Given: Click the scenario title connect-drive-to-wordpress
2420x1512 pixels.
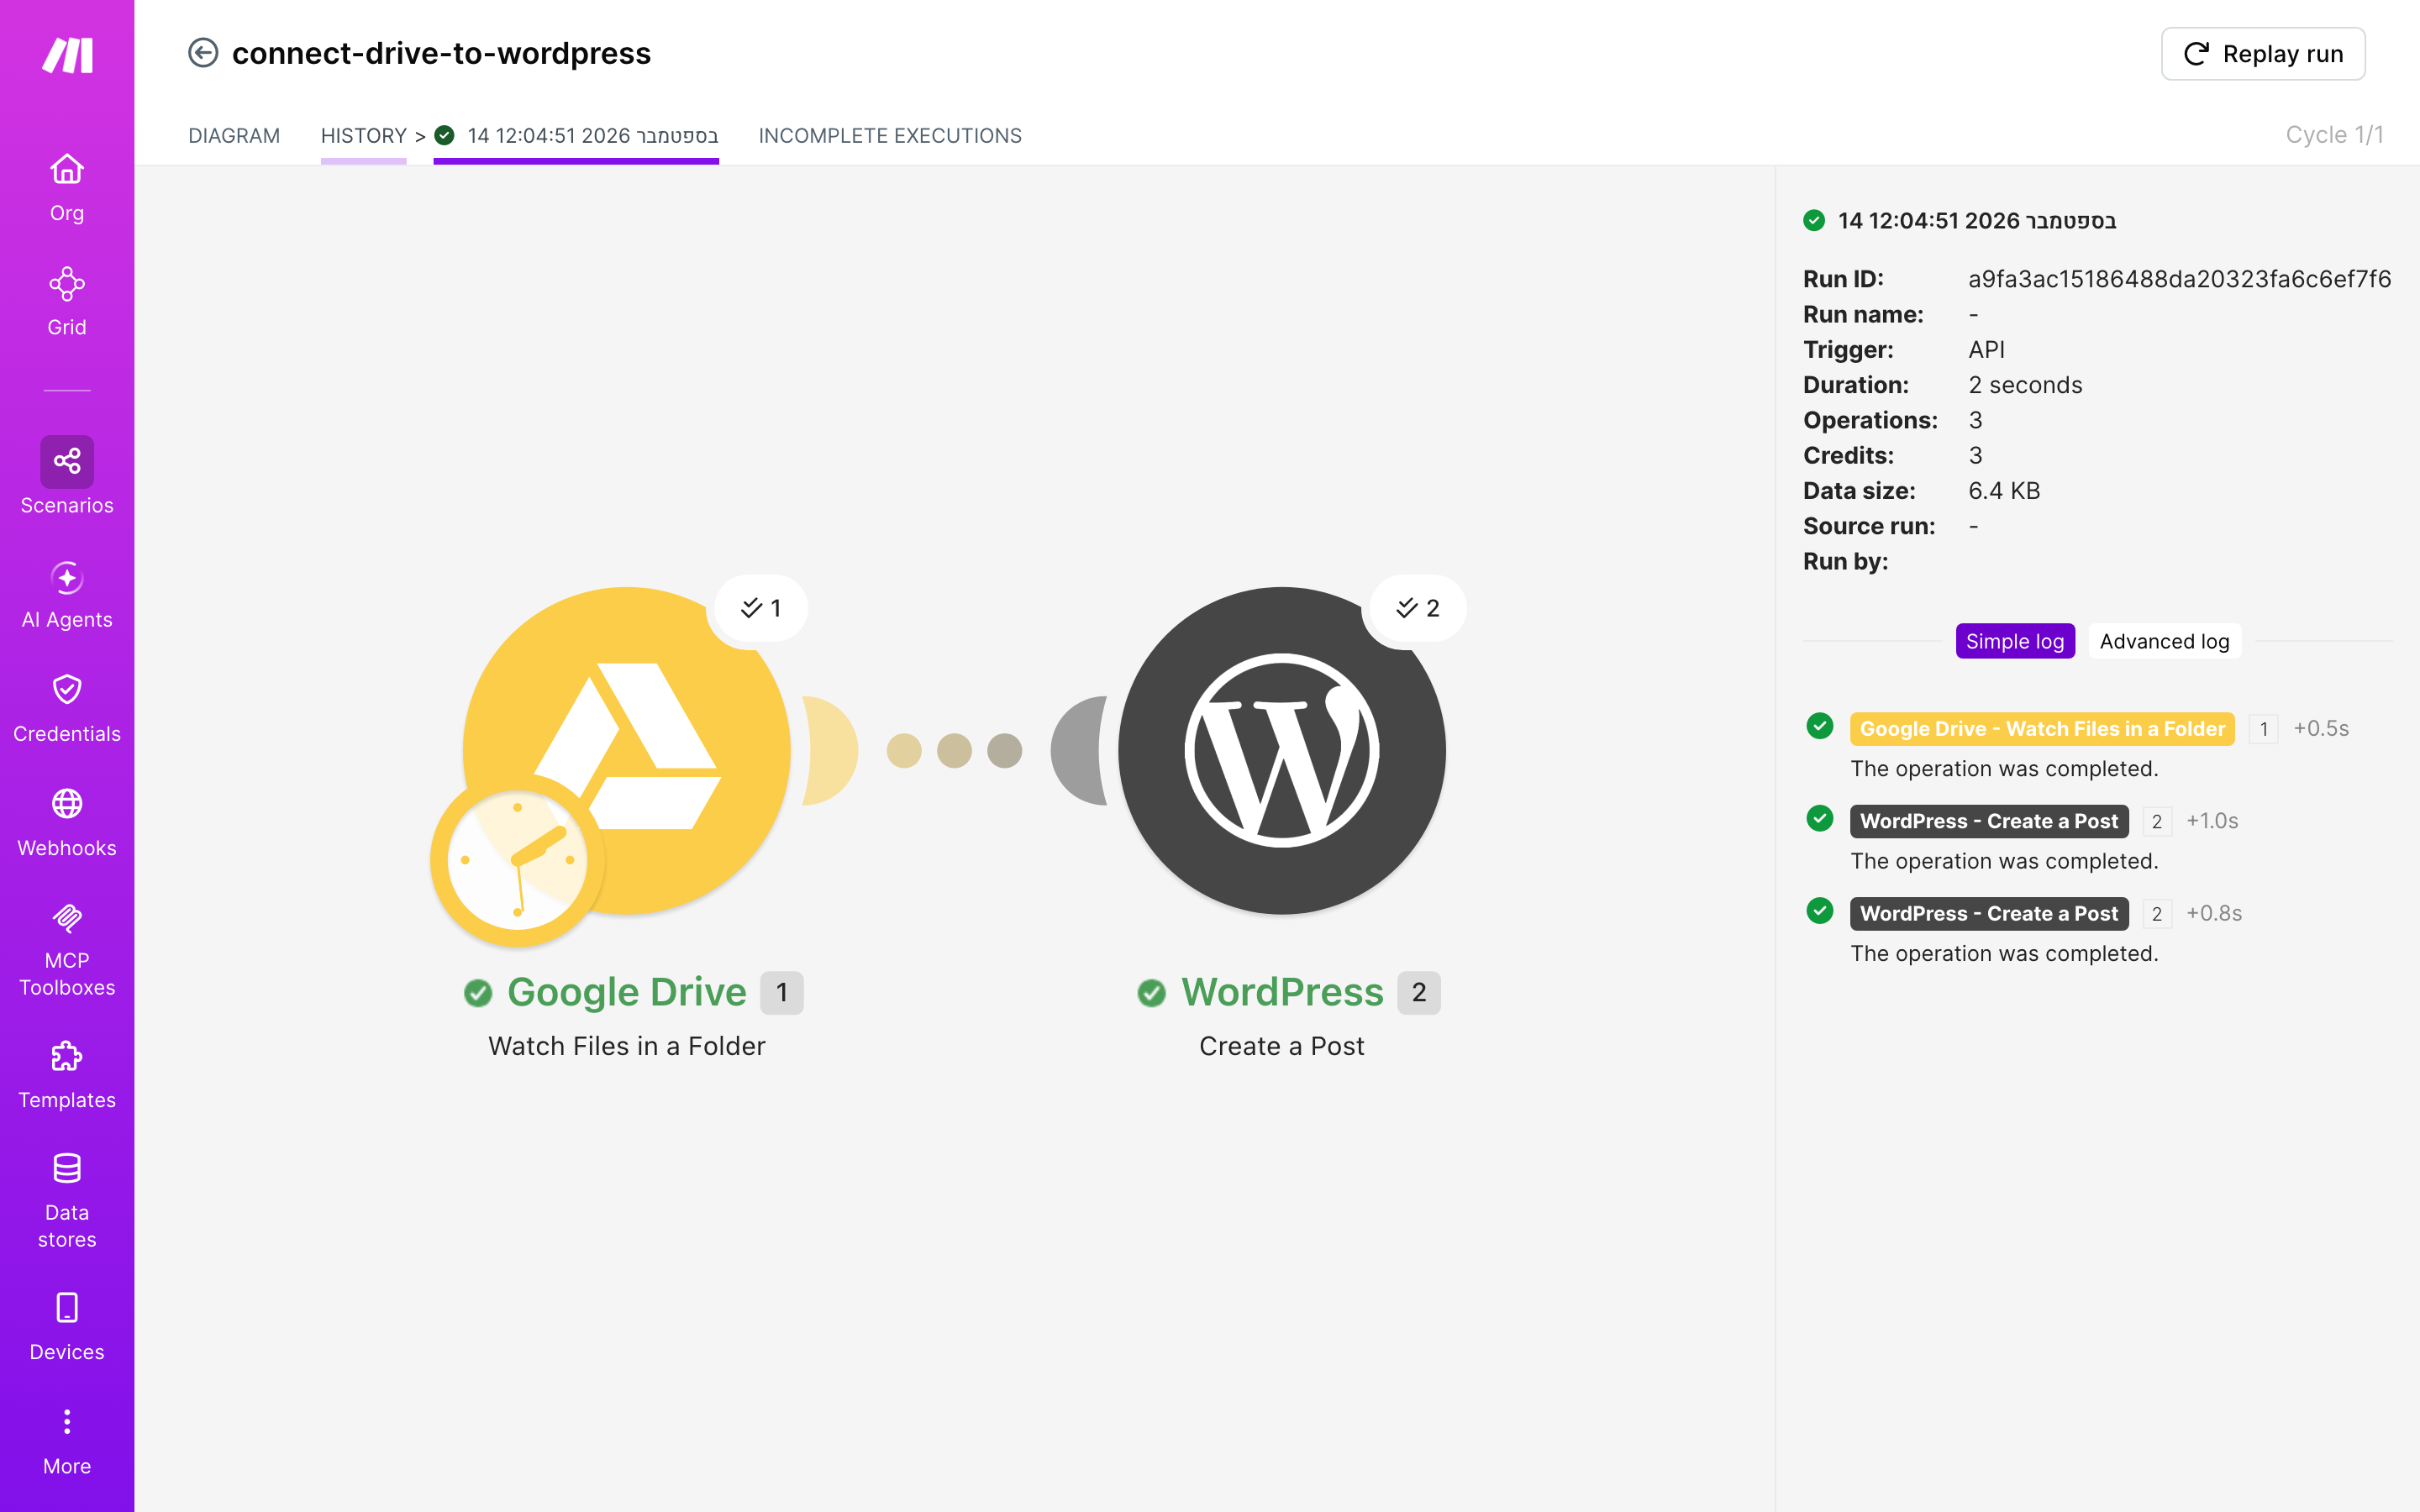Looking at the screenshot, I should click(x=441, y=53).
